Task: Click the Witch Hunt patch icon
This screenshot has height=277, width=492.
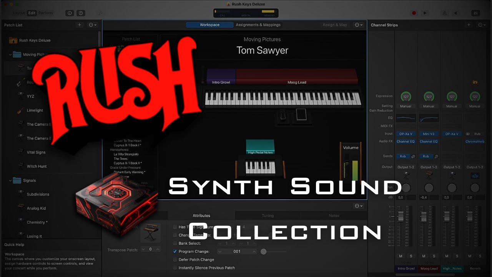Action: tap(20, 166)
